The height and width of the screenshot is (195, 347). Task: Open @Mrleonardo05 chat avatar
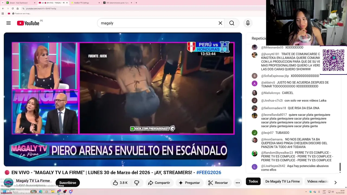click(x=254, y=47)
